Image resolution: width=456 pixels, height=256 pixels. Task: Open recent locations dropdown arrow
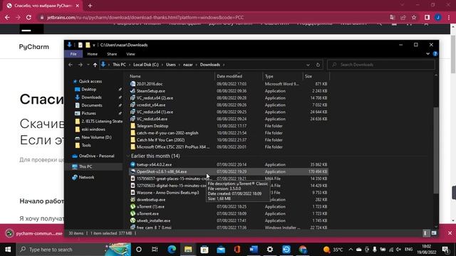[88, 65]
